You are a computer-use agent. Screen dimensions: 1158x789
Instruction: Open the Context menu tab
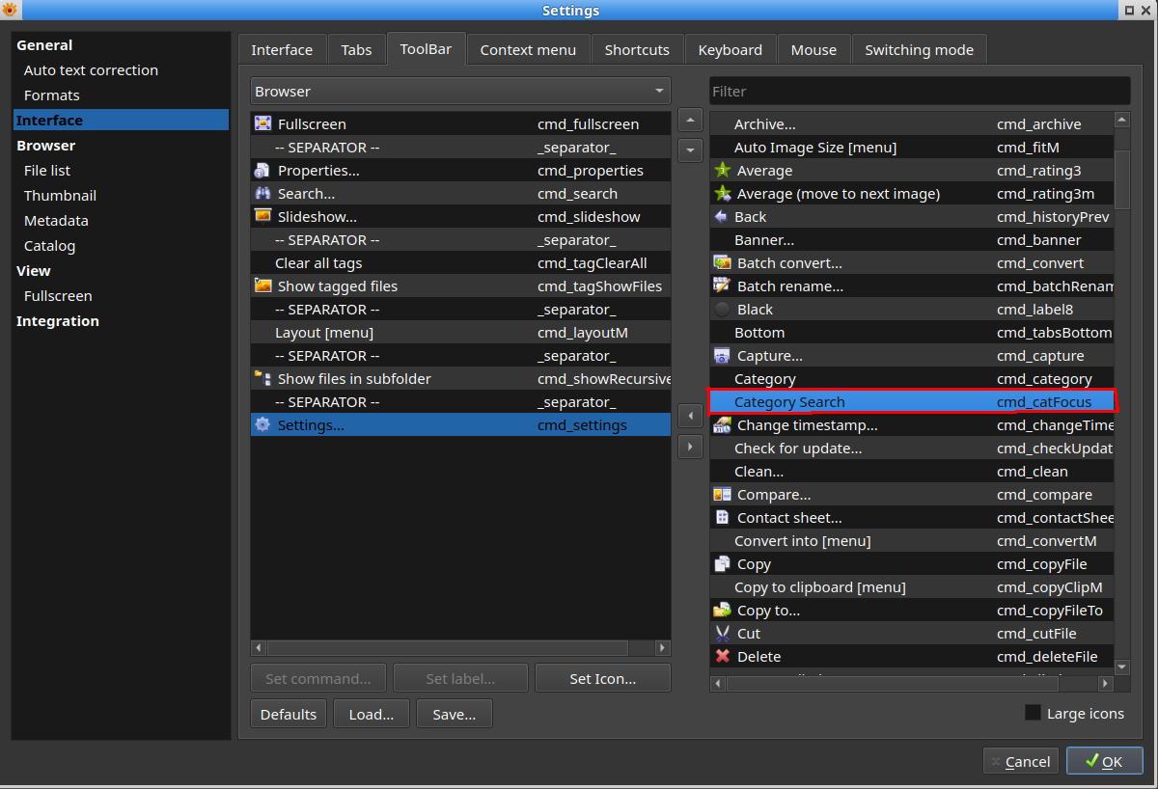pos(528,50)
